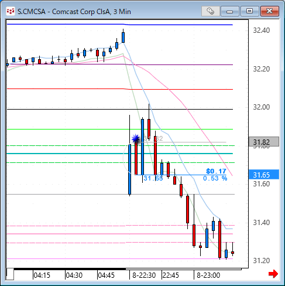Minimize the CMCSA chart window
The width and height of the screenshot is (285, 286).
coord(229,11)
